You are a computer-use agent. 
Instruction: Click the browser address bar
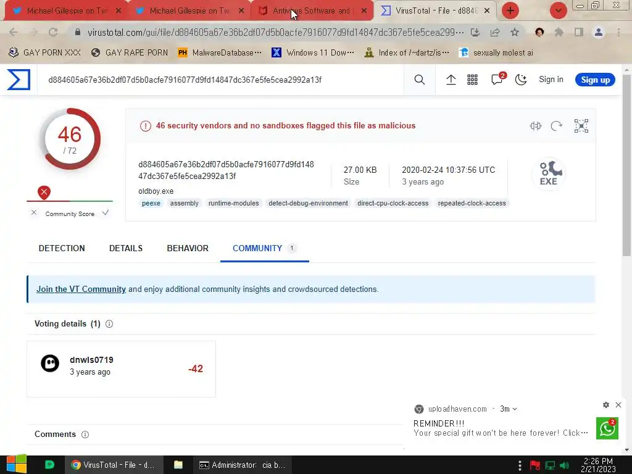[x=276, y=32]
